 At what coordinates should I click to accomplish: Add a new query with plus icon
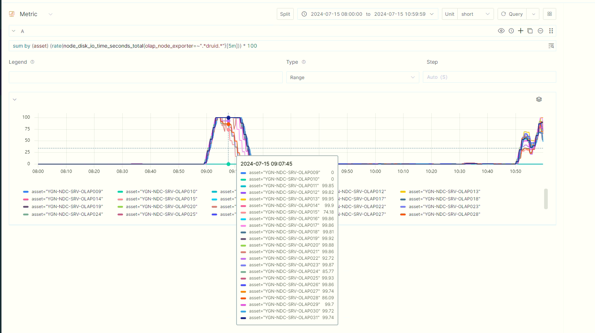[521, 31]
